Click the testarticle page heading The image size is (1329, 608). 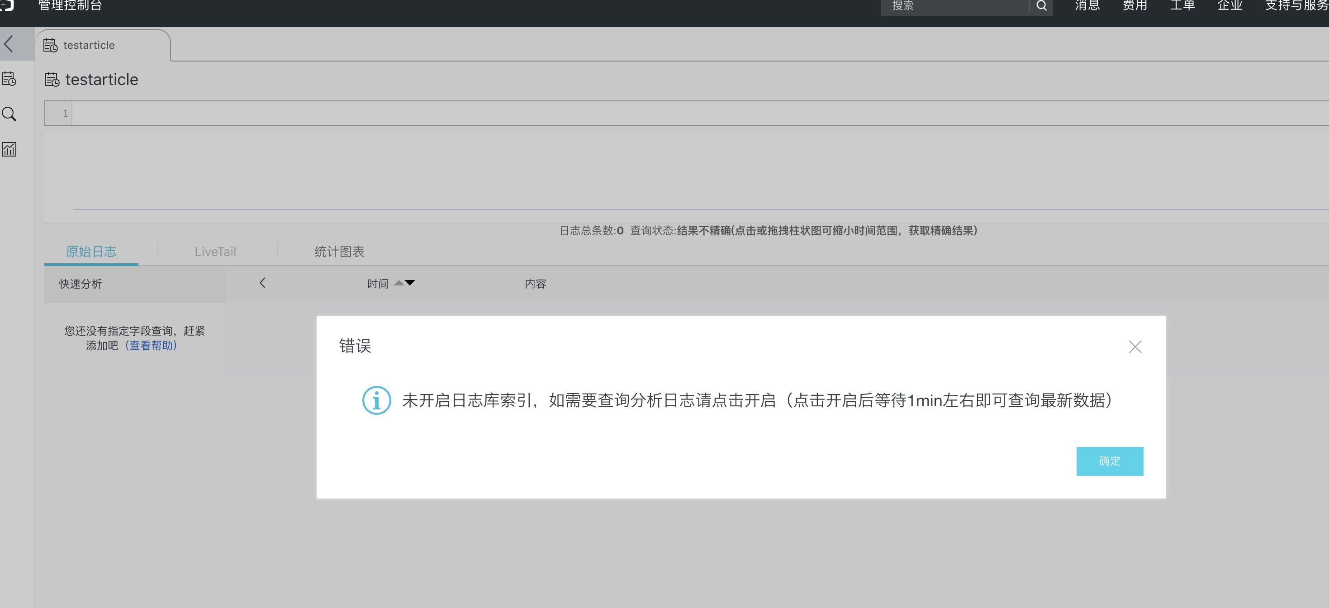tap(102, 80)
